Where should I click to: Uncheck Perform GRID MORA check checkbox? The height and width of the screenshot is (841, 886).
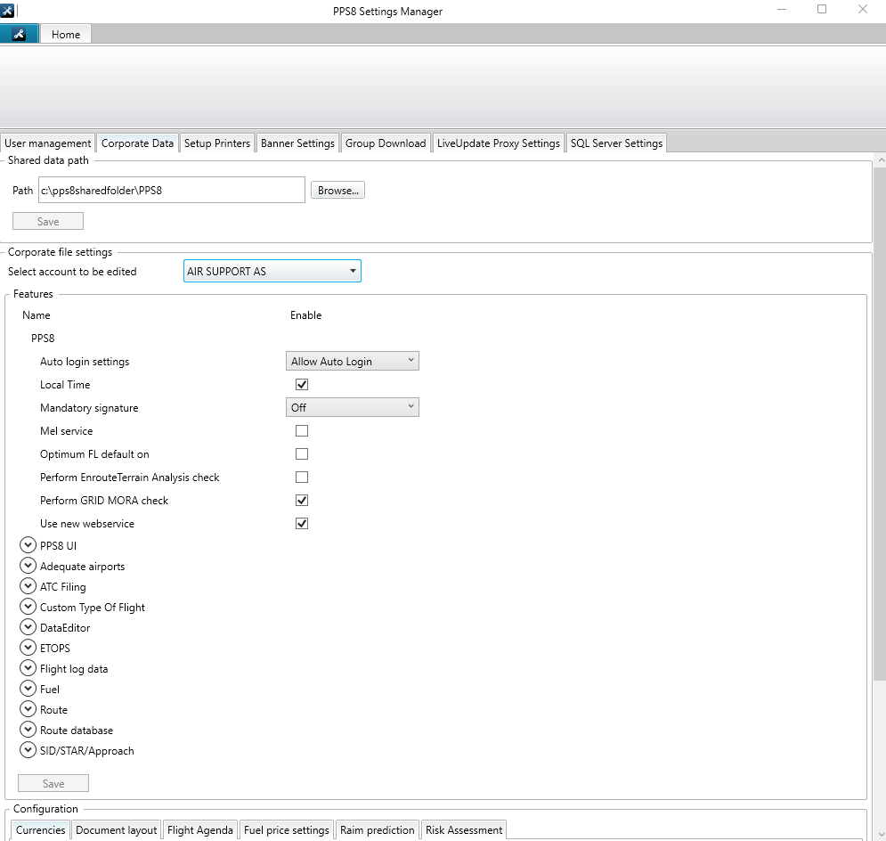(x=302, y=500)
